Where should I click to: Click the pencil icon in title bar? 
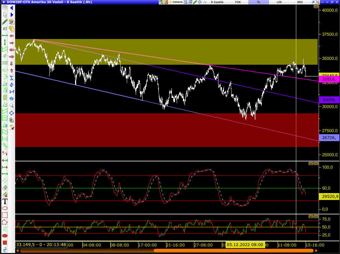pyautogui.click(x=195, y=2)
